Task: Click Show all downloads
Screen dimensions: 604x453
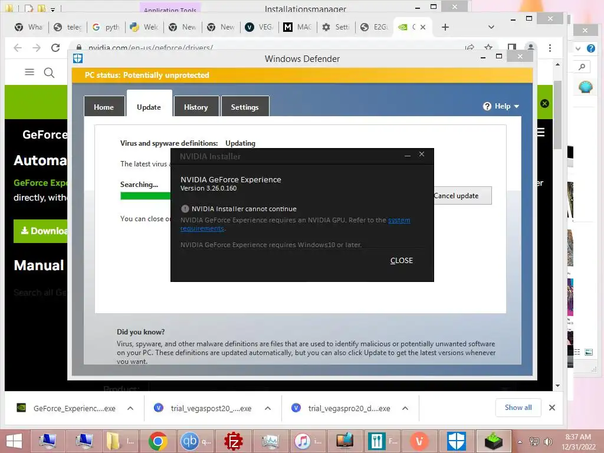Action: 518,408
